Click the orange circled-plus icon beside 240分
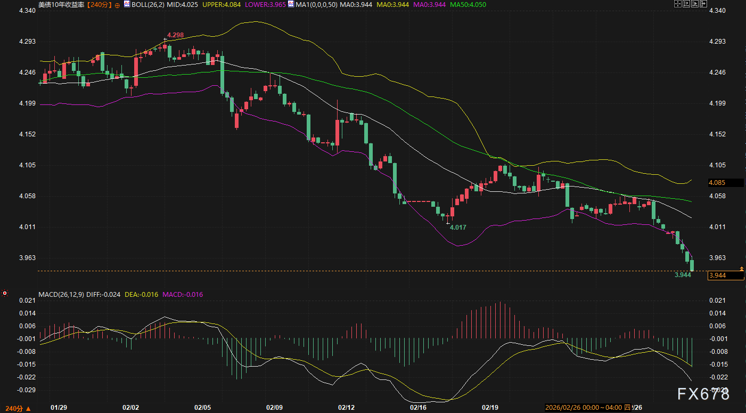 pyautogui.click(x=117, y=5)
